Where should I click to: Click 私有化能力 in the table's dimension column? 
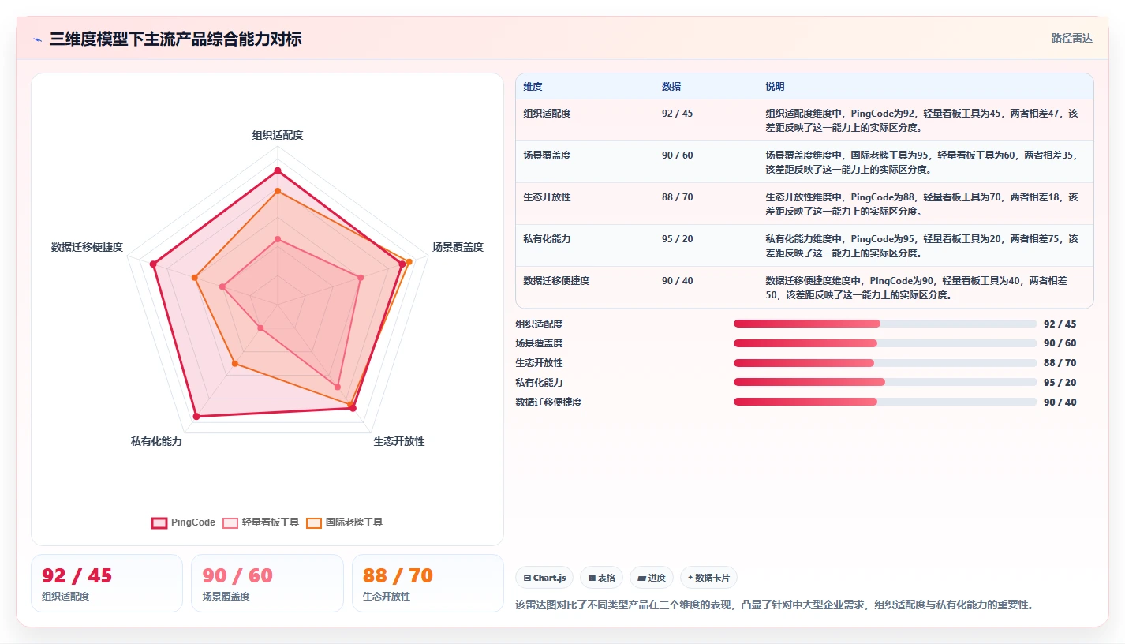tap(547, 239)
